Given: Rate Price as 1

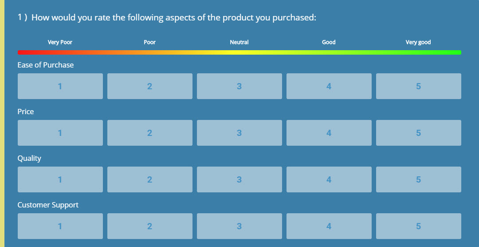Looking at the screenshot, I should click(60, 133).
